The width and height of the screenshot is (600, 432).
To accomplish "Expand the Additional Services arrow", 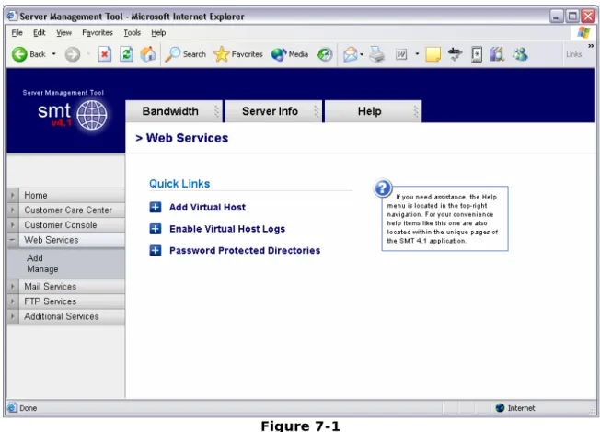I will pos(13,316).
